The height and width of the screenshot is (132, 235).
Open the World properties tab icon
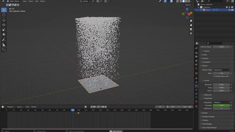point(196,69)
